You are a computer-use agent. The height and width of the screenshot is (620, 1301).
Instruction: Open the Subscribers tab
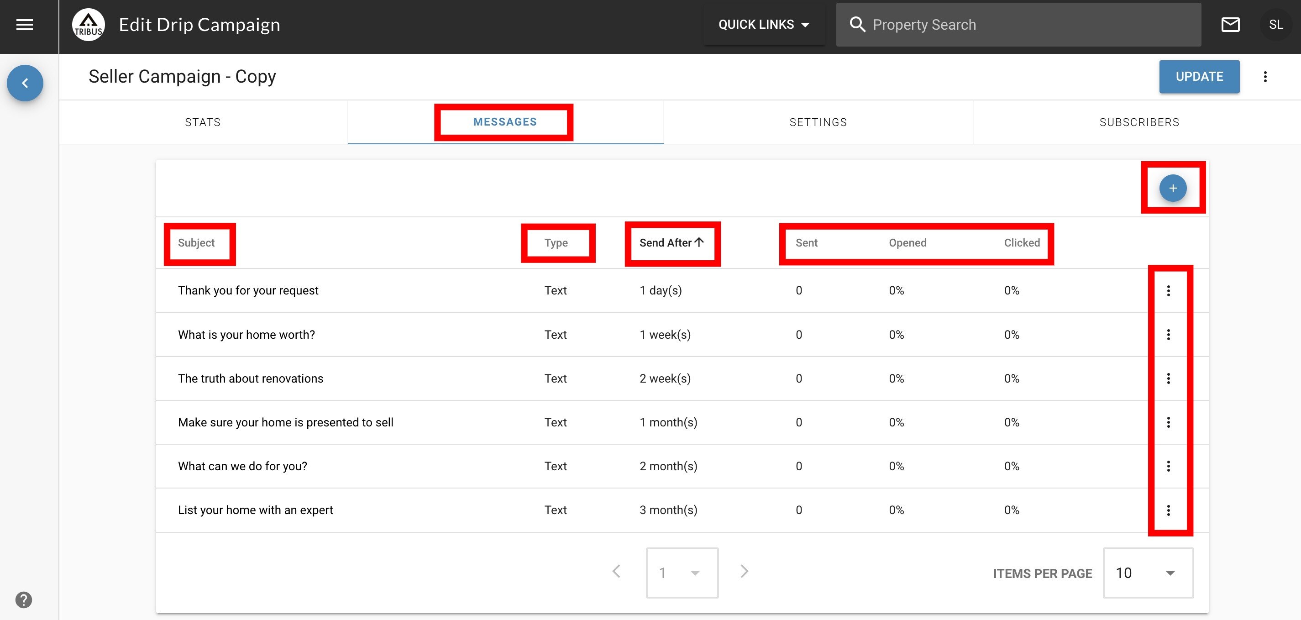[x=1139, y=122]
